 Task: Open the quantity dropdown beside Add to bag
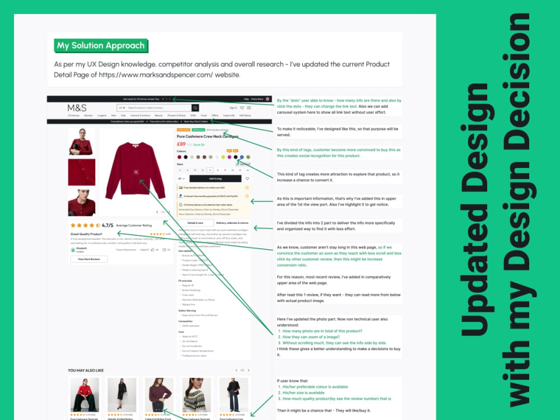click(181, 179)
